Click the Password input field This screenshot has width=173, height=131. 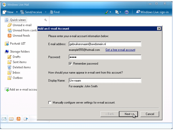click(x=105, y=57)
